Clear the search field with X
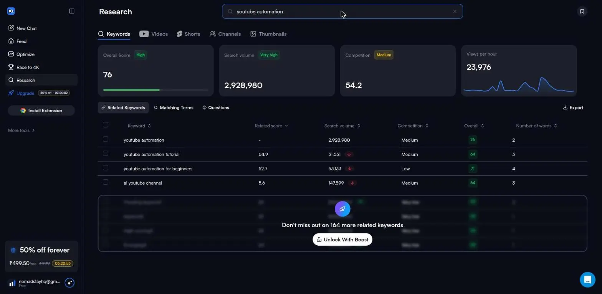 coord(455,12)
